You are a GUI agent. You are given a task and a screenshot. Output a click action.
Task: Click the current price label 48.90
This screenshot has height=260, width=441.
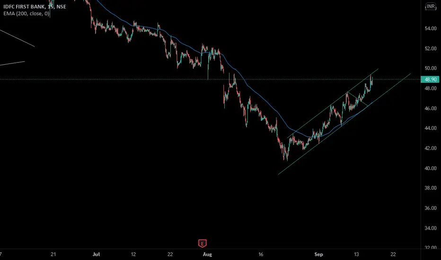tap(430, 79)
